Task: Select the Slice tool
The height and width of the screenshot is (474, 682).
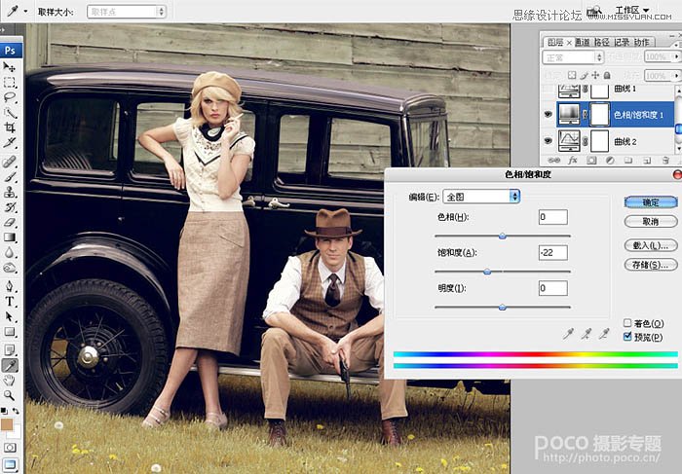Action: 9,142
